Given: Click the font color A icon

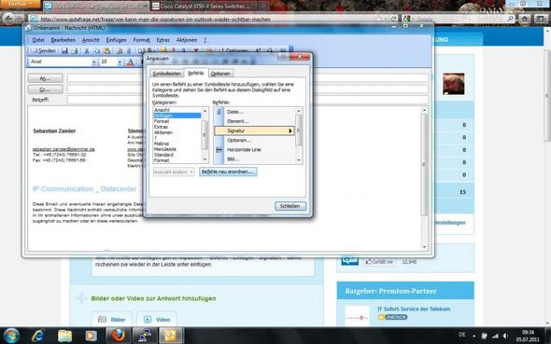Looking at the screenshot, I should point(131,62).
